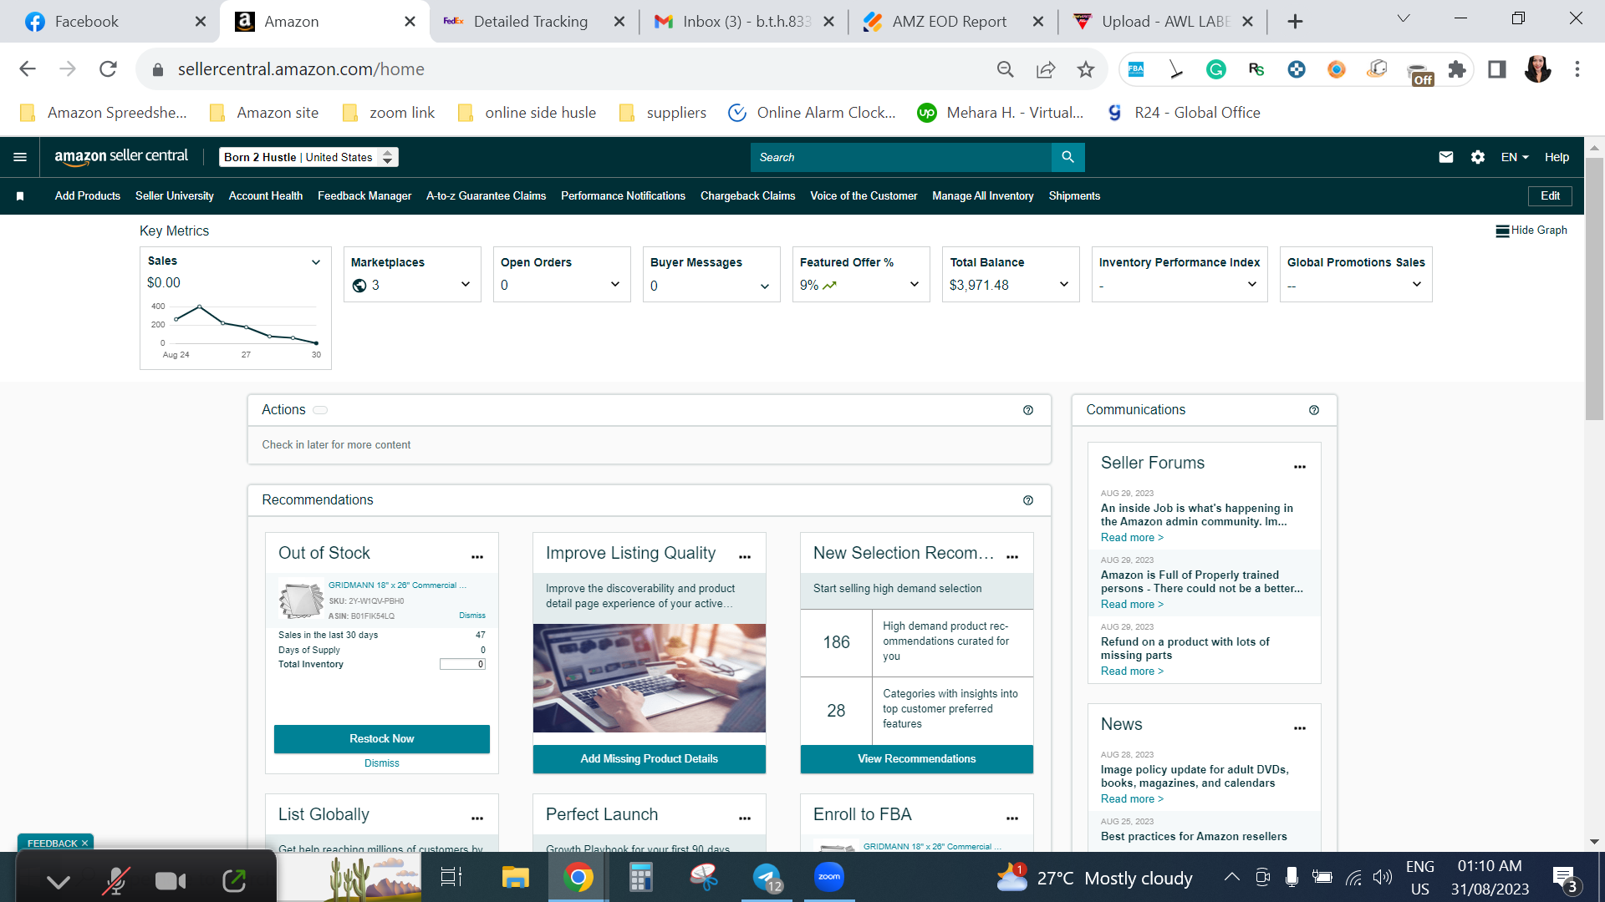The height and width of the screenshot is (902, 1605).
Task: Click the GRIDMANN product thumbnail in Out of Stock
Action: click(301, 599)
